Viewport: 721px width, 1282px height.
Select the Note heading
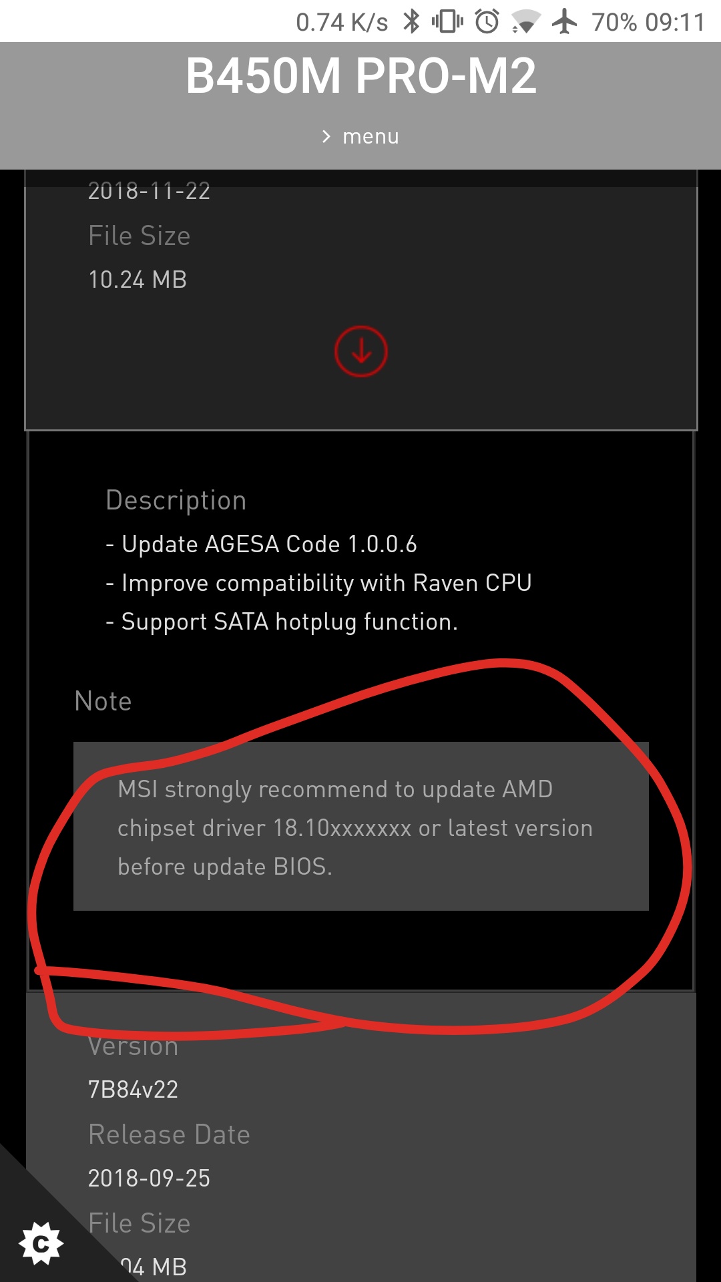click(103, 701)
